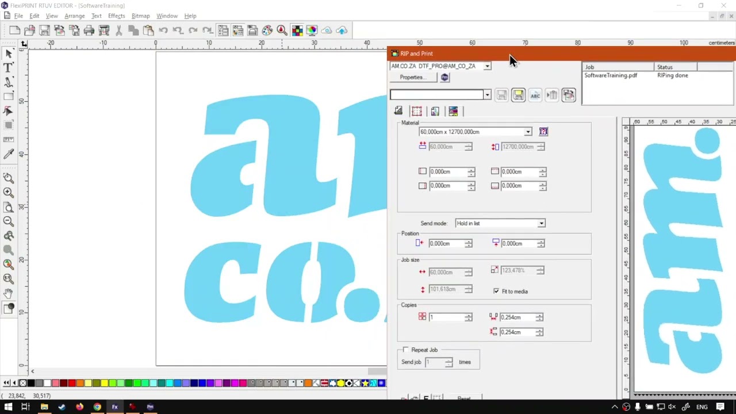Click the Production Manager taskbar icon

(x=150, y=407)
